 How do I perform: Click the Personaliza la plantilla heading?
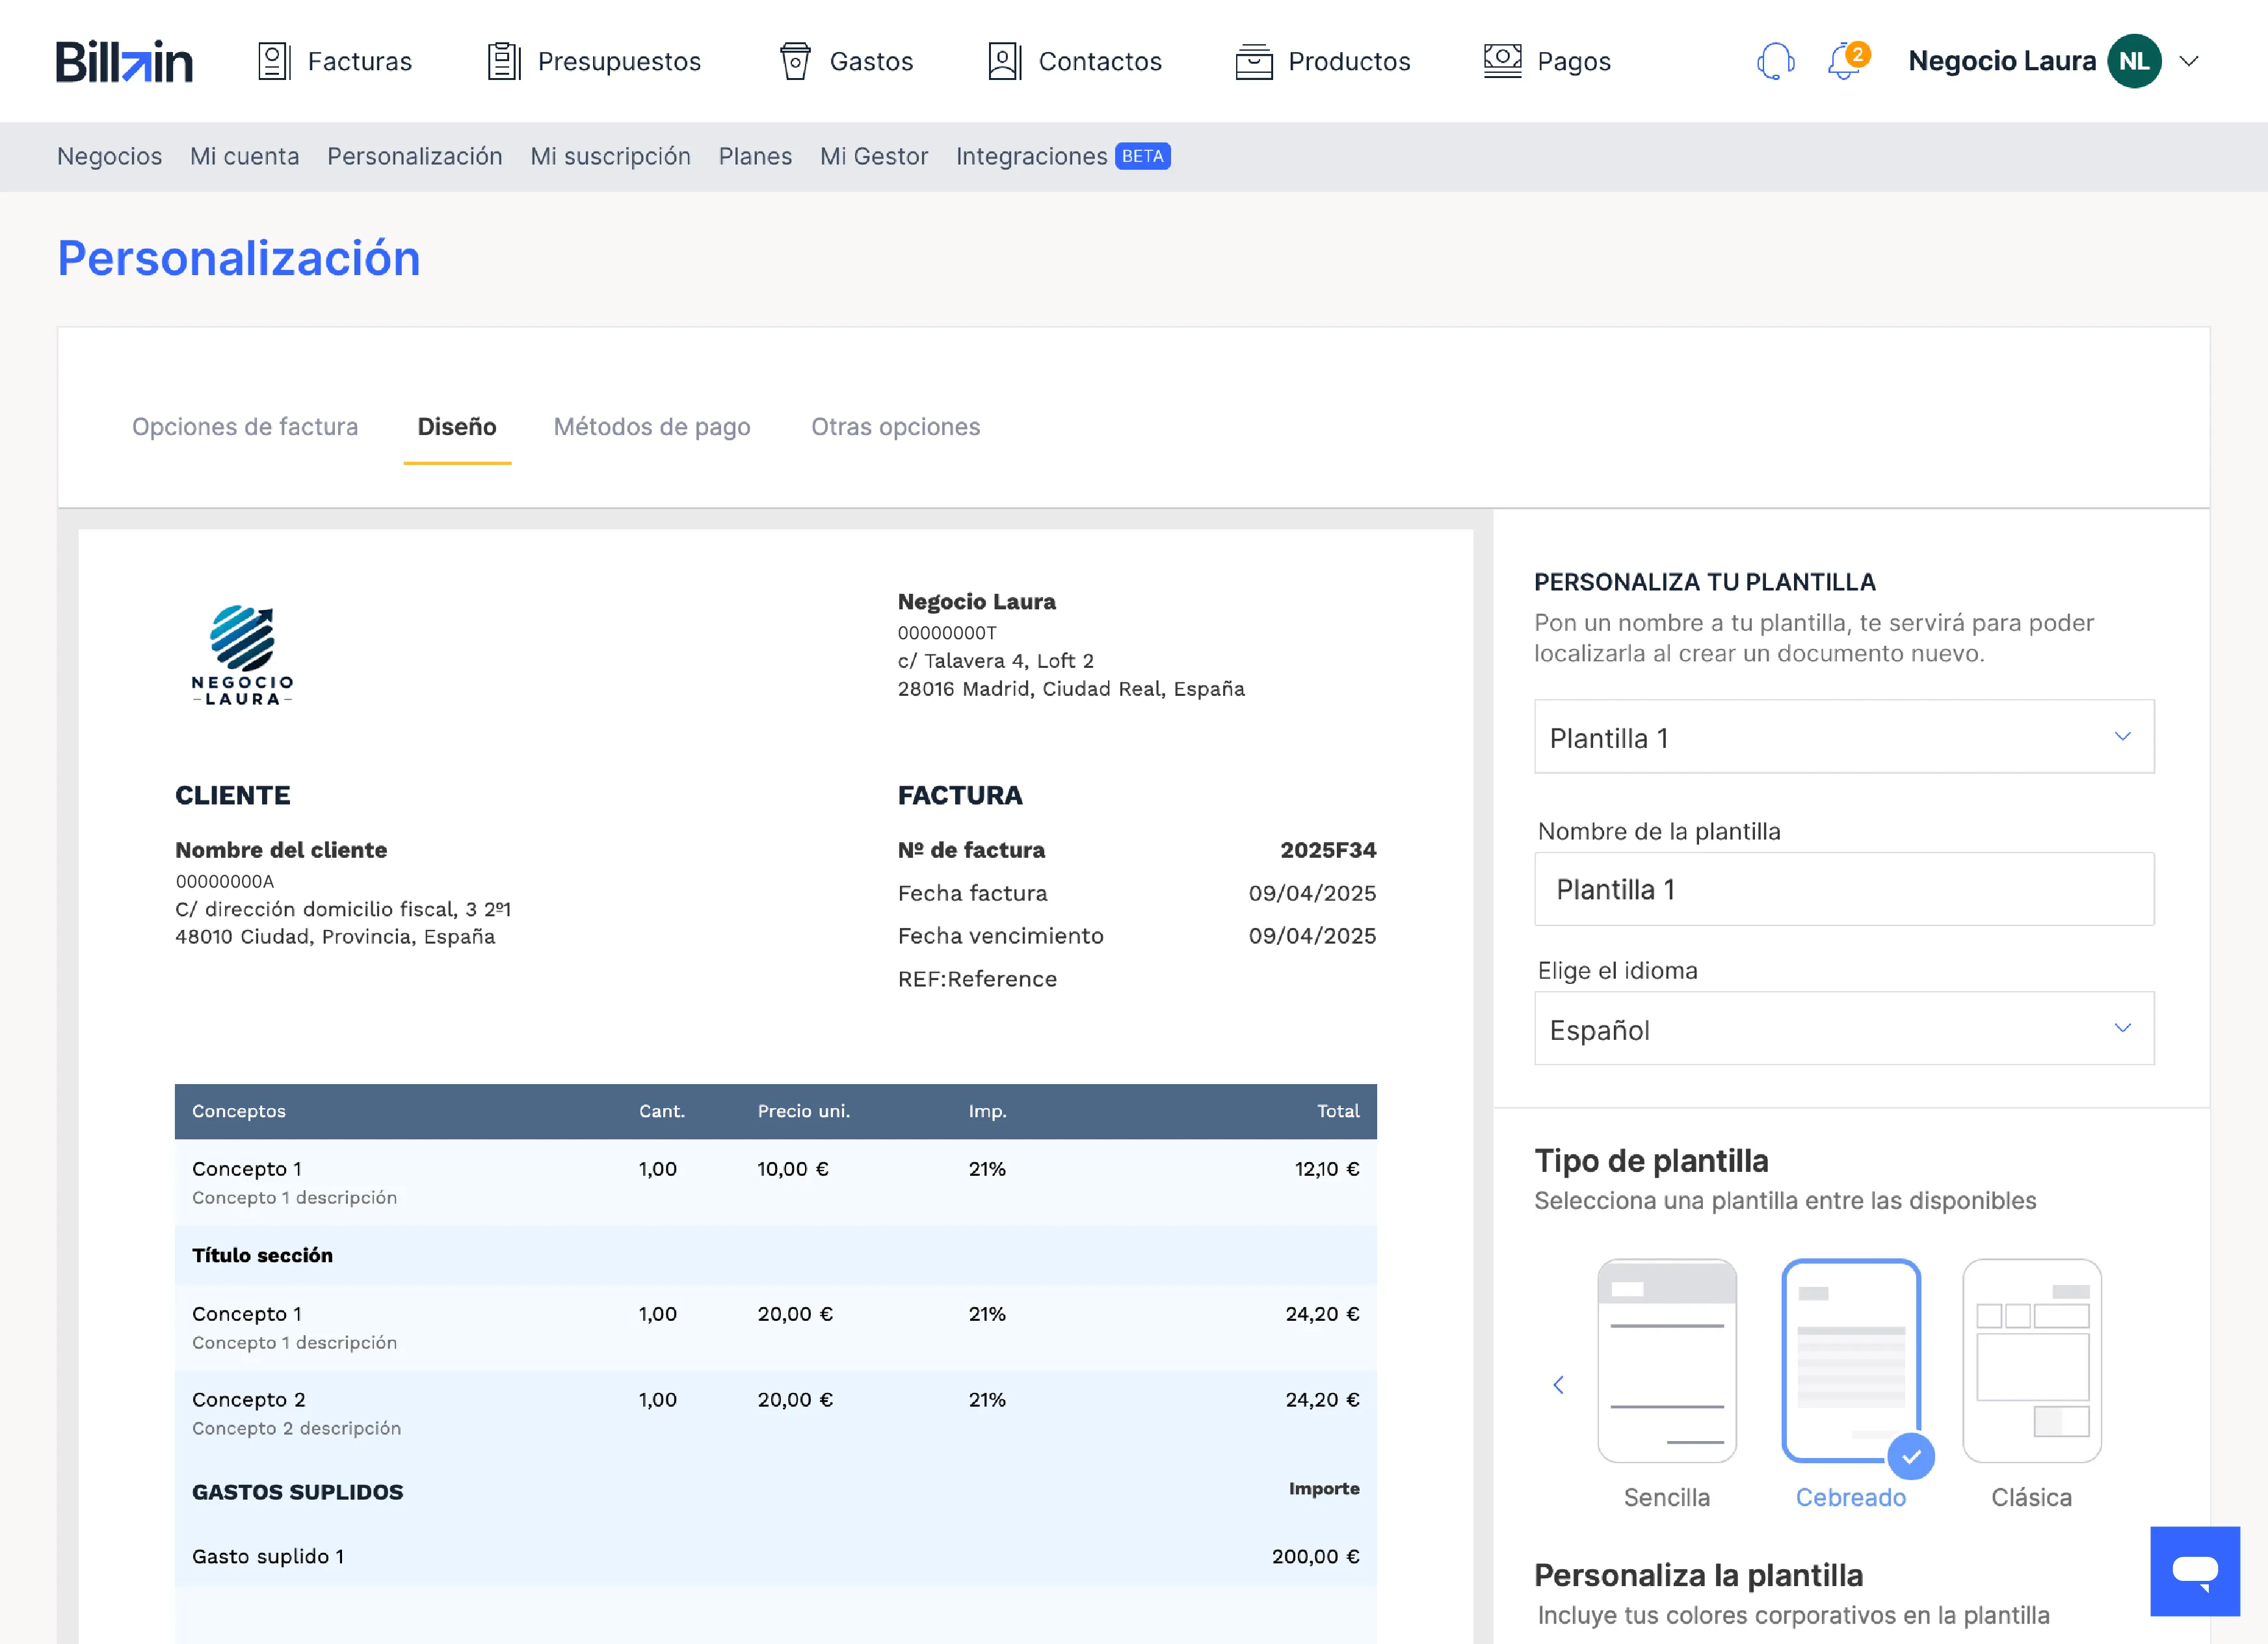pos(1699,1575)
